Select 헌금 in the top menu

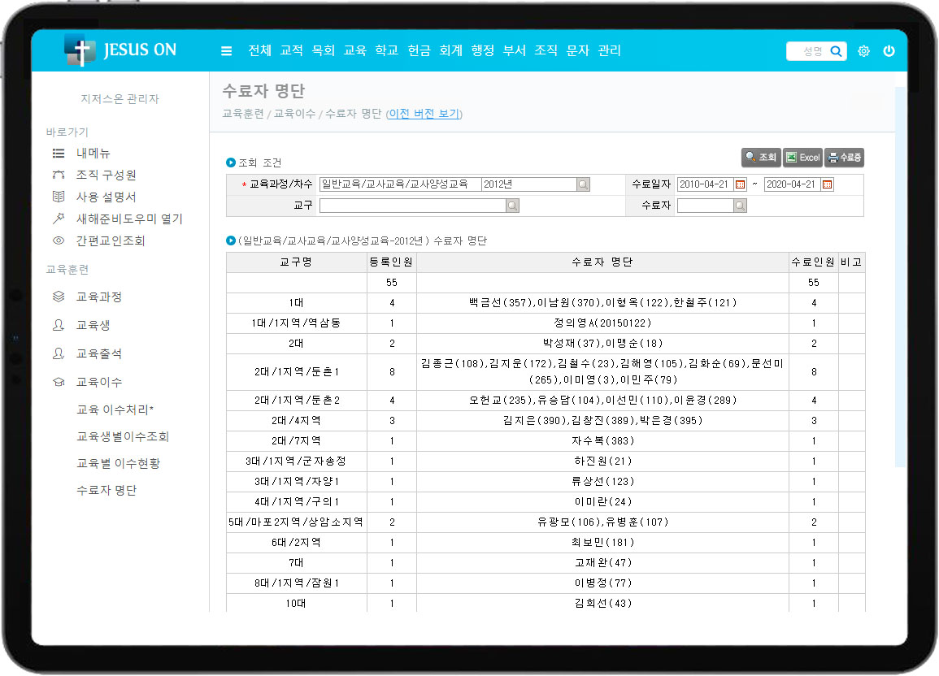coord(420,50)
